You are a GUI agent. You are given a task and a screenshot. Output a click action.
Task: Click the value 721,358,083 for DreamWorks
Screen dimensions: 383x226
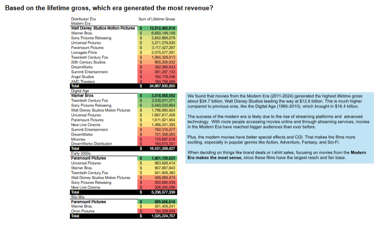[x=165, y=135]
